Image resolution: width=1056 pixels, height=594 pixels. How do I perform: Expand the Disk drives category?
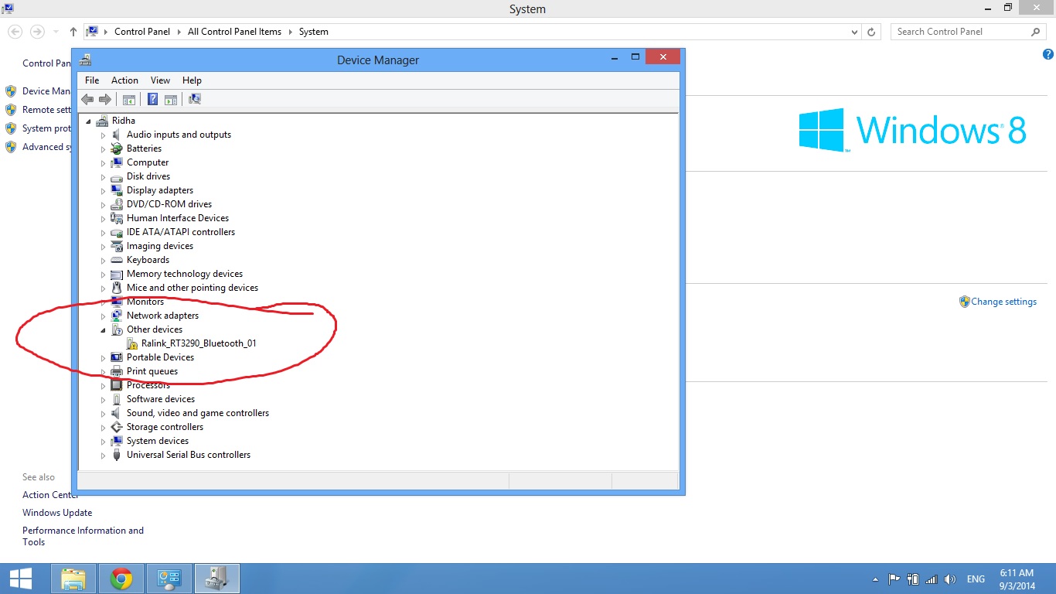click(x=103, y=176)
